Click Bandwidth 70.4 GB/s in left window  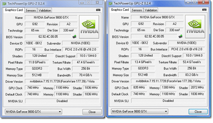click(85, 75)
